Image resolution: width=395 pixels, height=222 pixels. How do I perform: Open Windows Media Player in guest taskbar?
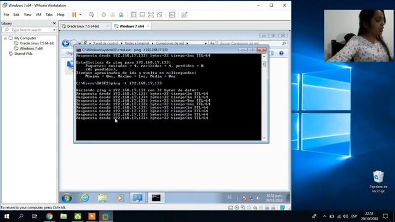tap(120, 198)
